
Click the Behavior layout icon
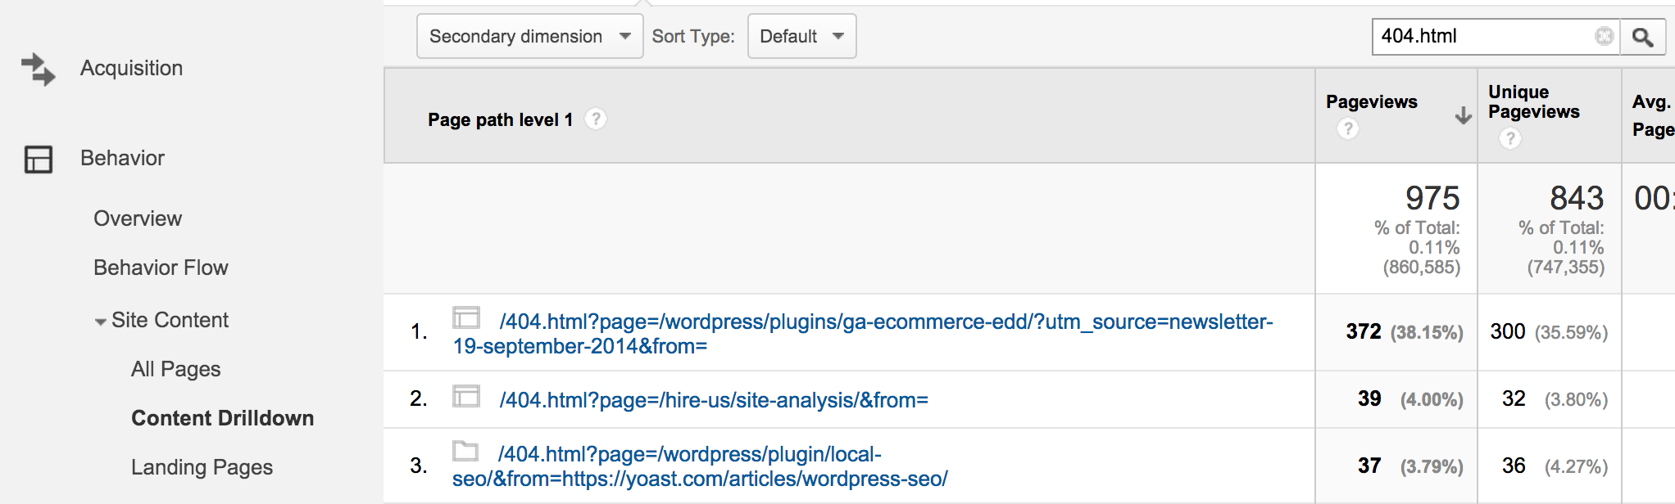point(38,159)
